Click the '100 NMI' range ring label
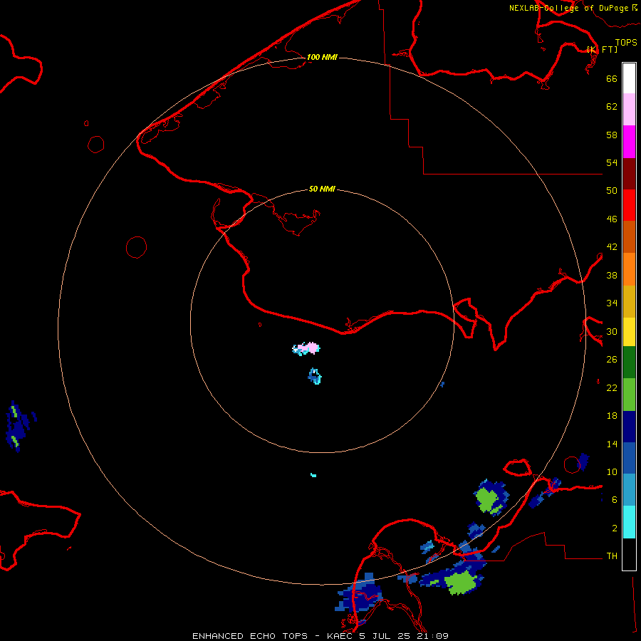The image size is (641, 641). 322,57
